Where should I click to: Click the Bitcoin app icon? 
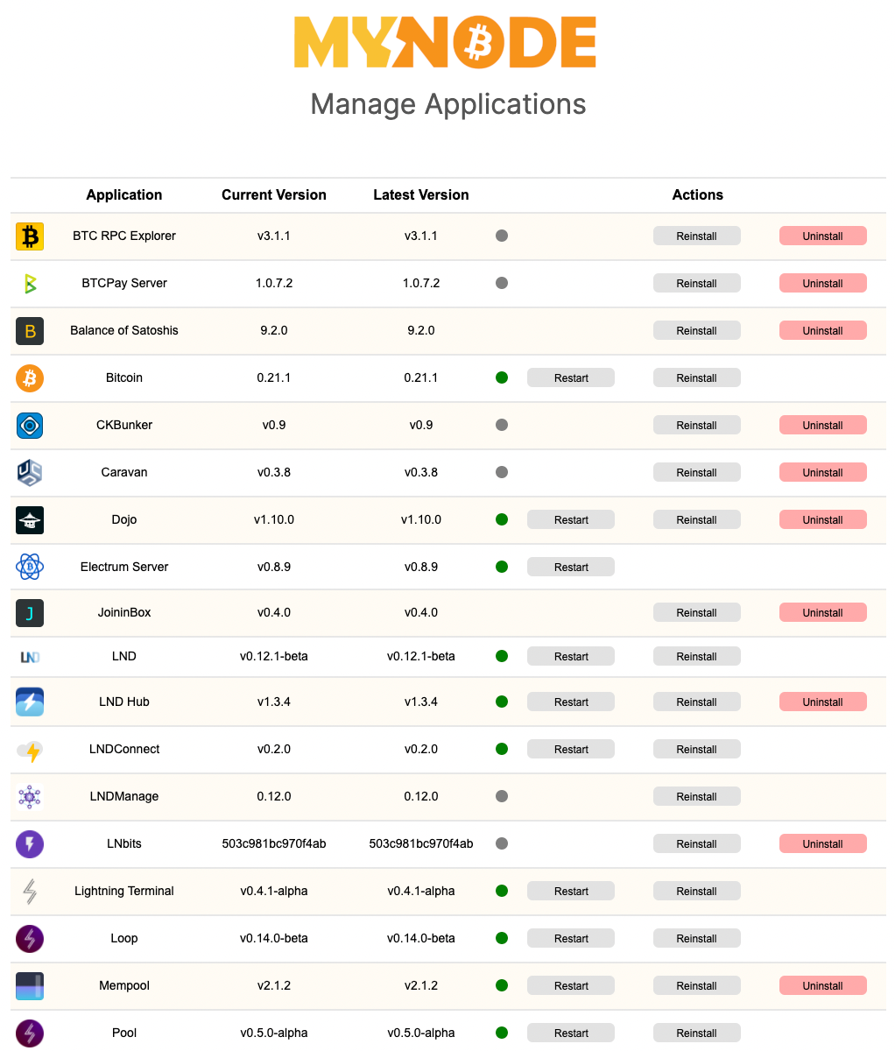pyautogui.click(x=30, y=378)
